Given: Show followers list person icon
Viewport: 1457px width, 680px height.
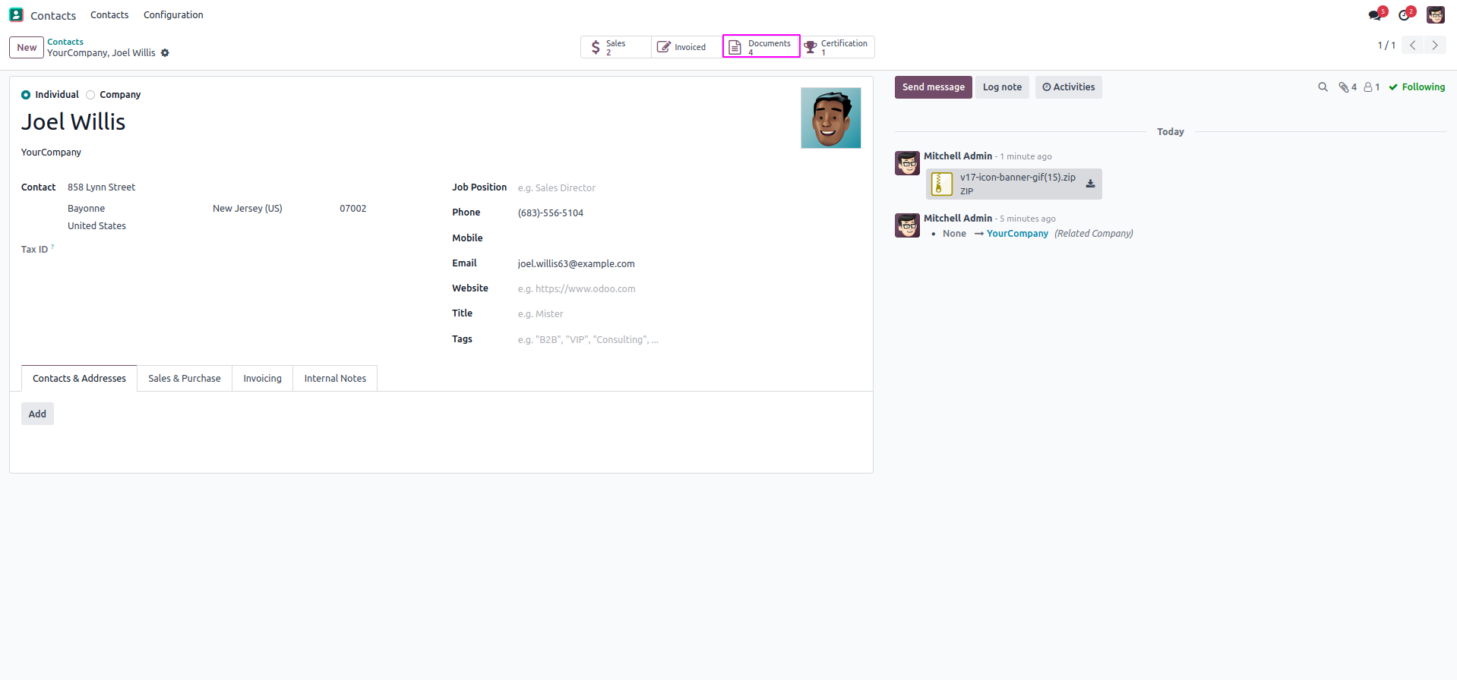Looking at the screenshot, I should [x=1371, y=87].
